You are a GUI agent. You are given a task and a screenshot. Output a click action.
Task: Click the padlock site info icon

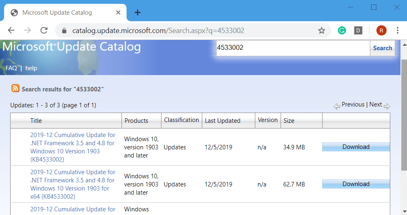64,31
